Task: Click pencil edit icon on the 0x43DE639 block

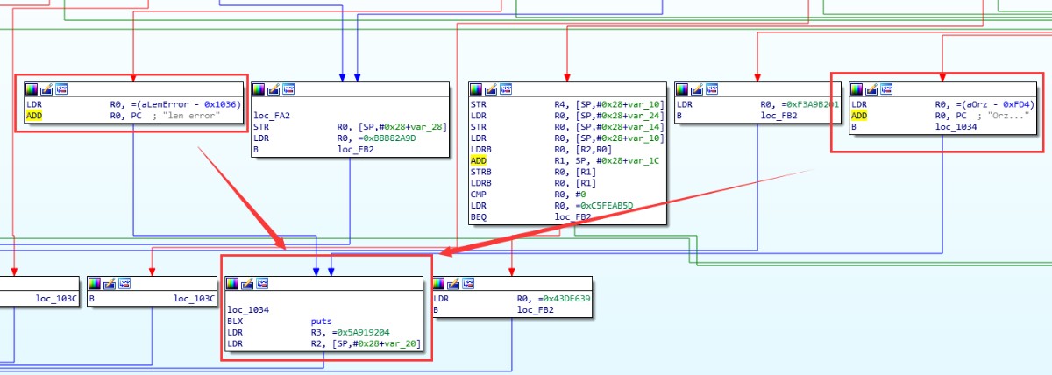Action: point(454,284)
